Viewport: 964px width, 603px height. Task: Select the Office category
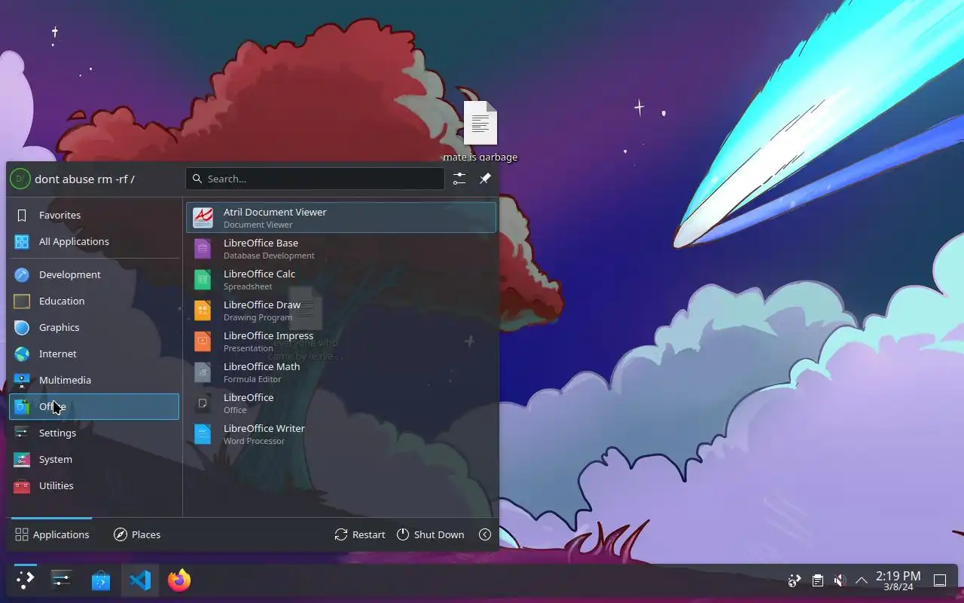[x=94, y=406]
